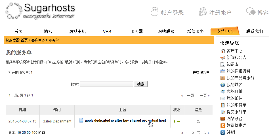Click the pencil note icon beside 提交服务单
Image resolution: width=271 pixels, height=140 pixels.
point(222,112)
